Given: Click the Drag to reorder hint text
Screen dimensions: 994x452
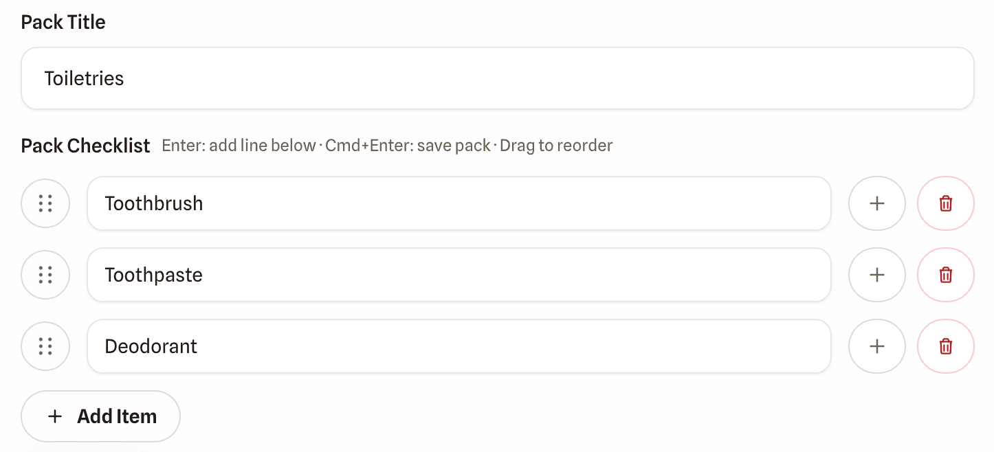Looking at the screenshot, I should tap(557, 146).
